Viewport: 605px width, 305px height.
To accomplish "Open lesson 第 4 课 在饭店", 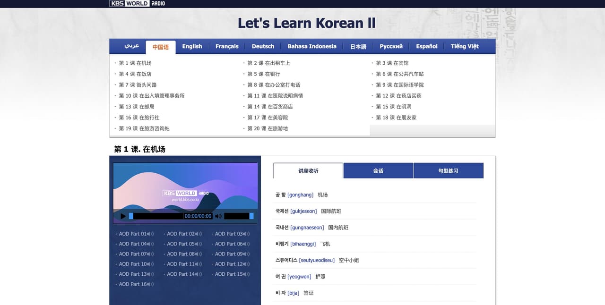I will click(x=135, y=74).
